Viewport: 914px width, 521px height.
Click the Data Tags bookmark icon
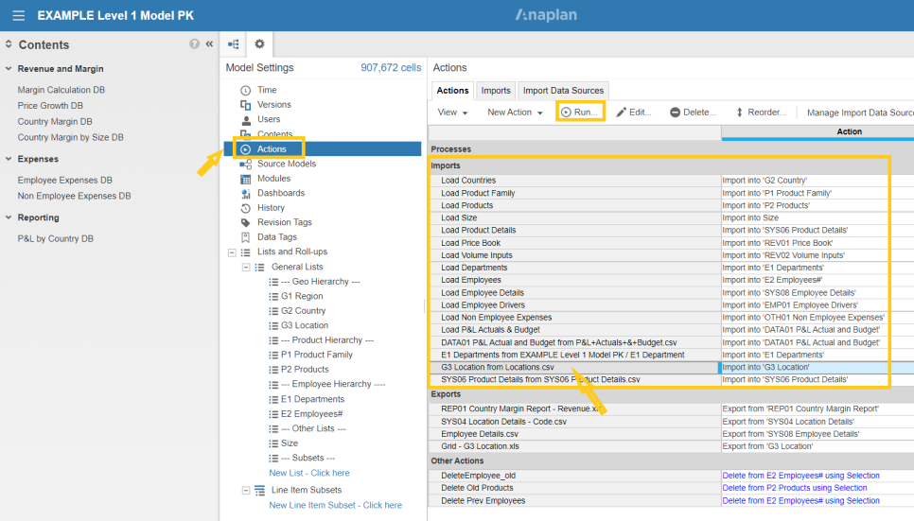click(246, 237)
